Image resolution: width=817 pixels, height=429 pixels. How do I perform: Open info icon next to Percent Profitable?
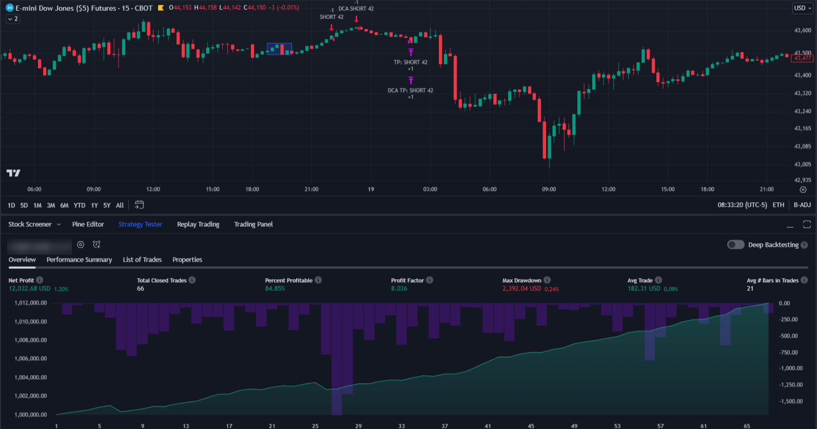(x=318, y=280)
